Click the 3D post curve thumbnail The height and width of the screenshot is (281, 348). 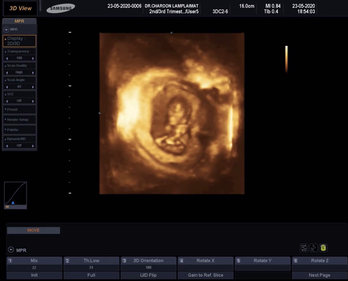coord(15,195)
